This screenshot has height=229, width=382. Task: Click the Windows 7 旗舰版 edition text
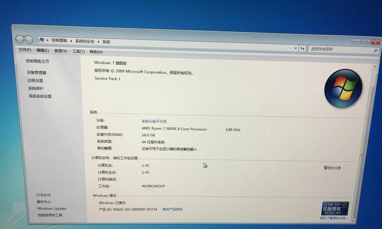click(111, 63)
